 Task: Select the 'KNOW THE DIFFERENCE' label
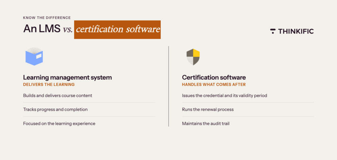[x=47, y=18]
